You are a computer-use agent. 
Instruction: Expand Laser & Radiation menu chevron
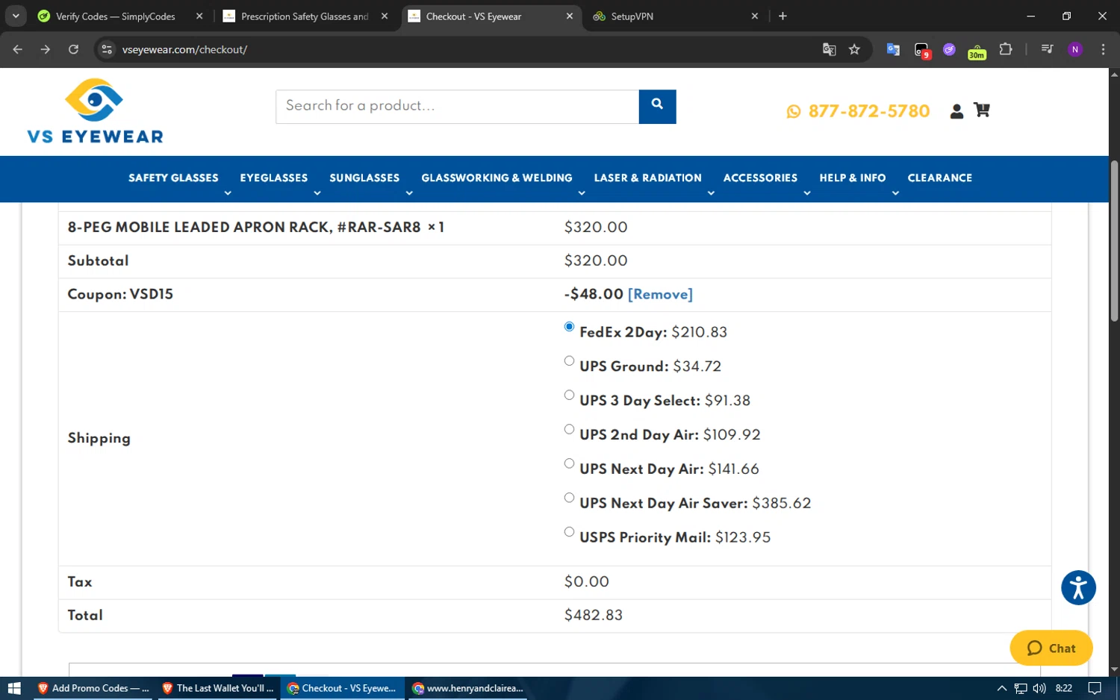[711, 193]
